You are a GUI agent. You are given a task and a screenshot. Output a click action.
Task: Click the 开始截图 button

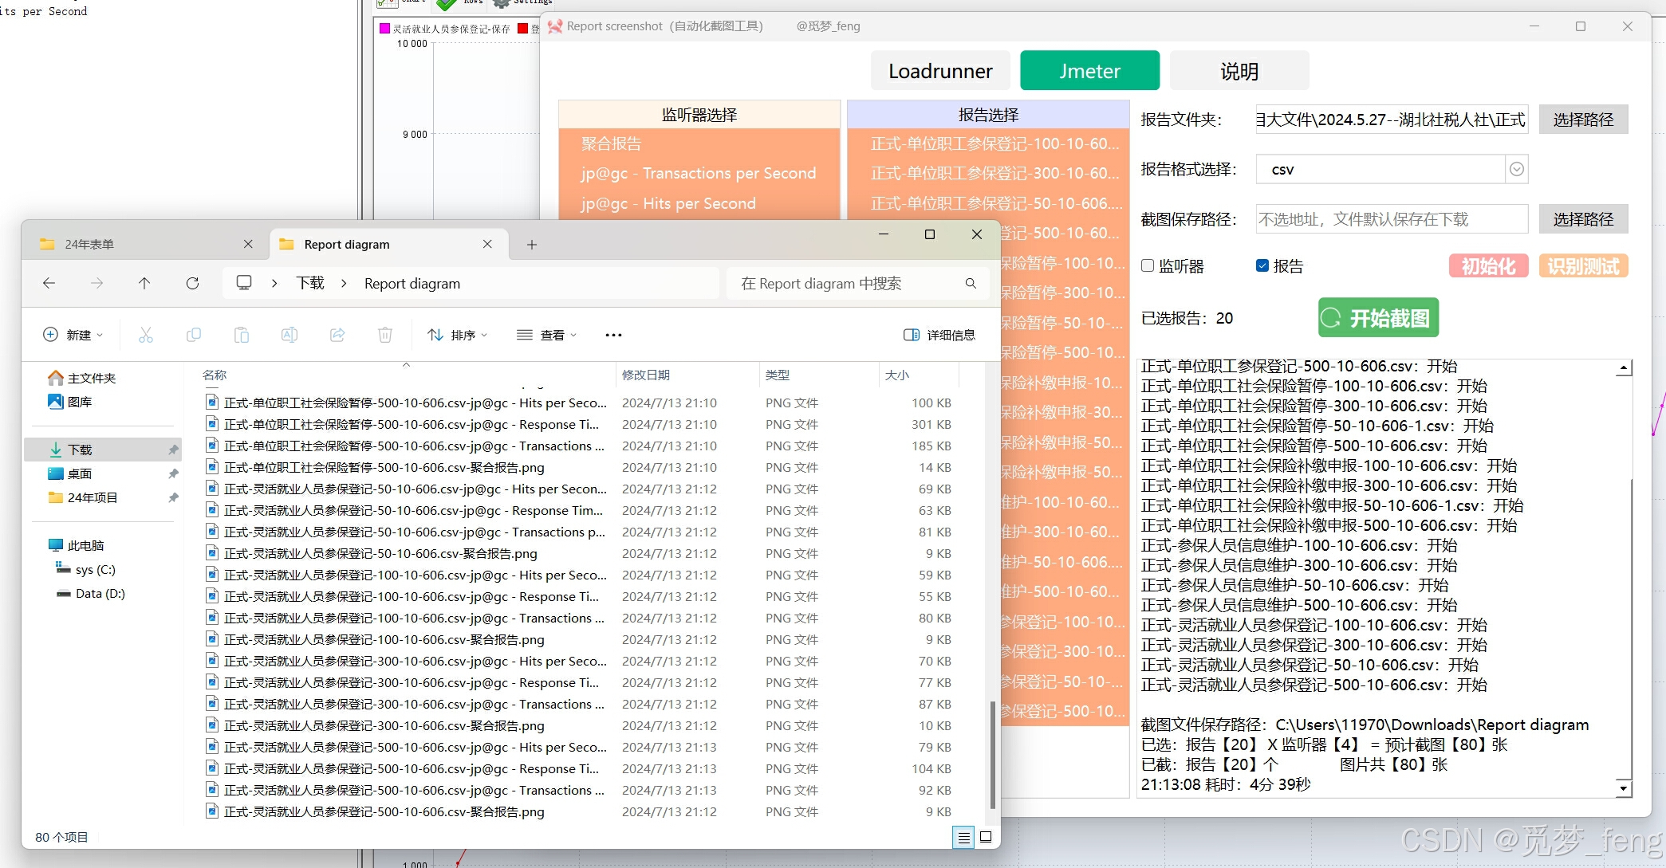point(1378,318)
